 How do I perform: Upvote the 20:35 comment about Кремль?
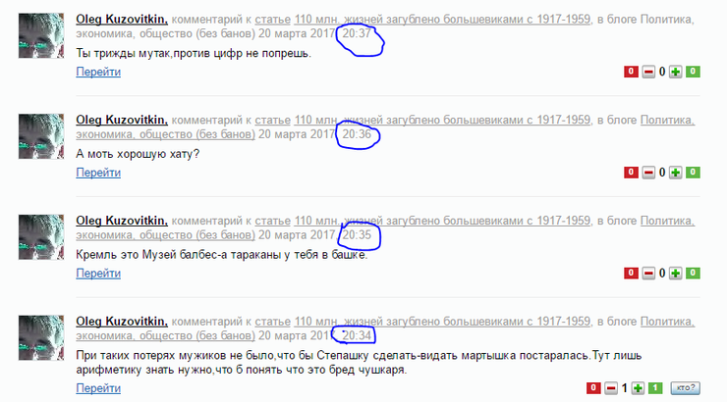pos(676,274)
